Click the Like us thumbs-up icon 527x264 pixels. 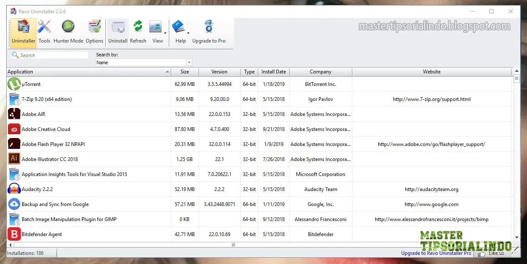click(x=483, y=253)
